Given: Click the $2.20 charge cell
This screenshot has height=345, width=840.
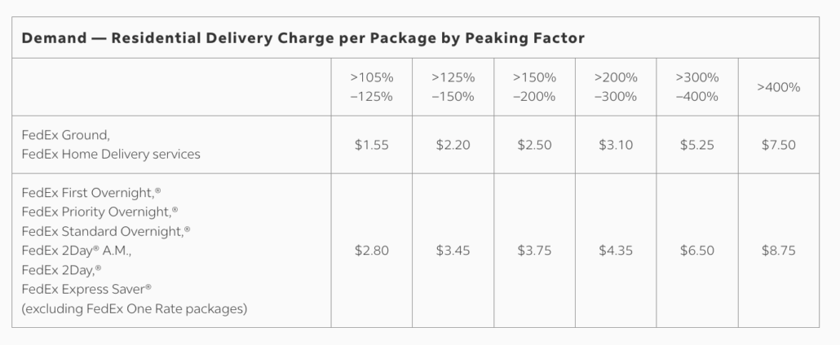Looking at the screenshot, I should (453, 145).
